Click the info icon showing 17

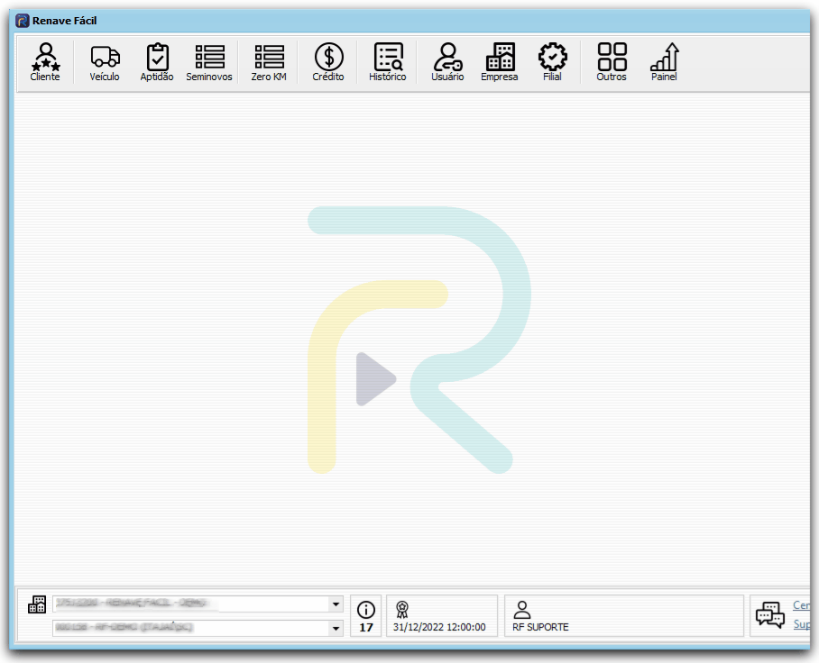point(366,609)
